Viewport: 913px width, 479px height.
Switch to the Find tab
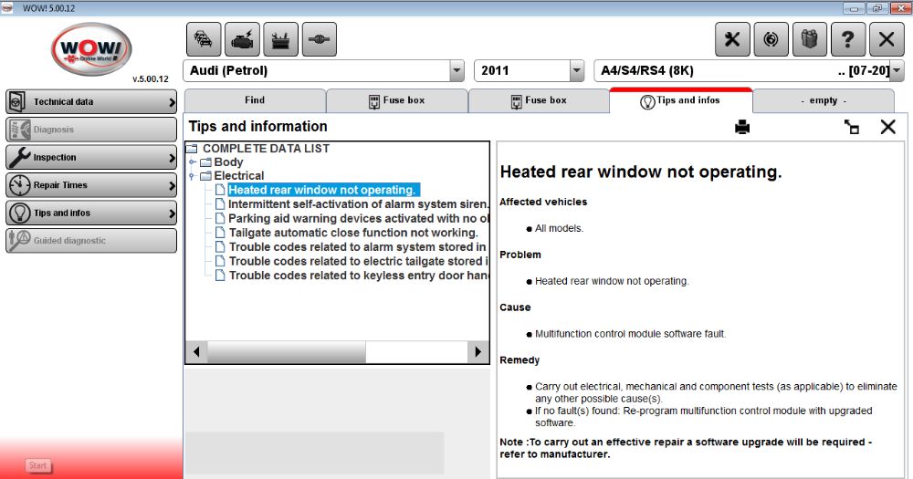tap(255, 100)
